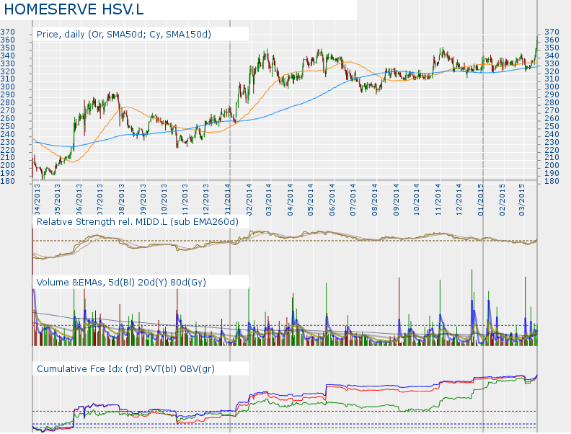Click the 01/2014 date label
Screen dimensions: 571x434
pyautogui.click(x=228, y=198)
